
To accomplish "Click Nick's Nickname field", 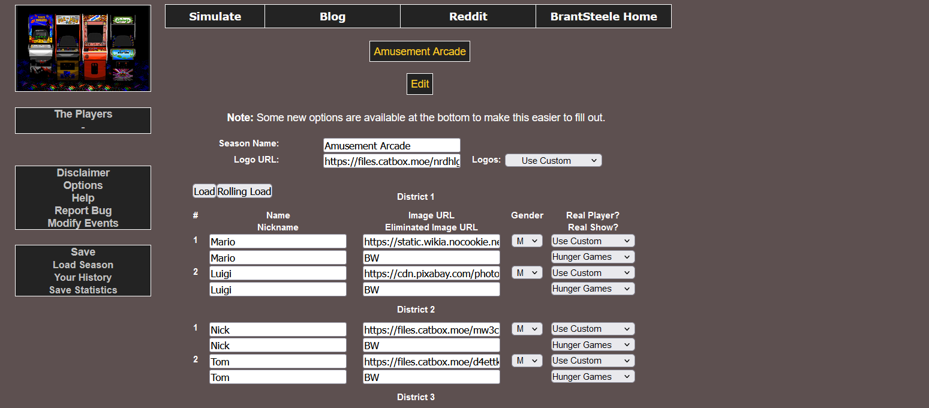I will tap(278, 345).
